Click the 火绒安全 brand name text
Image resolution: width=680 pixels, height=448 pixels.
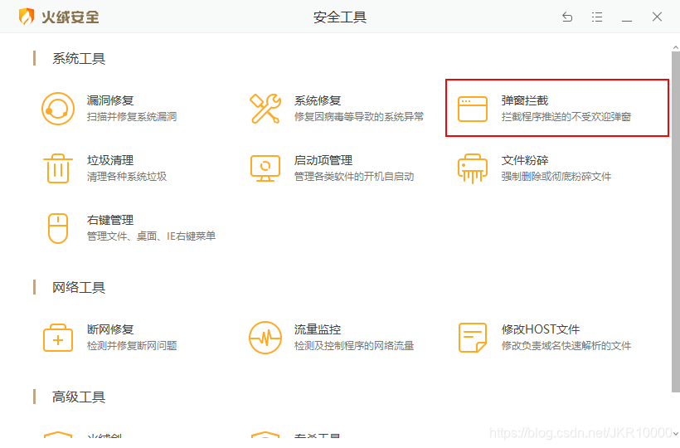click(x=70, y=17)
